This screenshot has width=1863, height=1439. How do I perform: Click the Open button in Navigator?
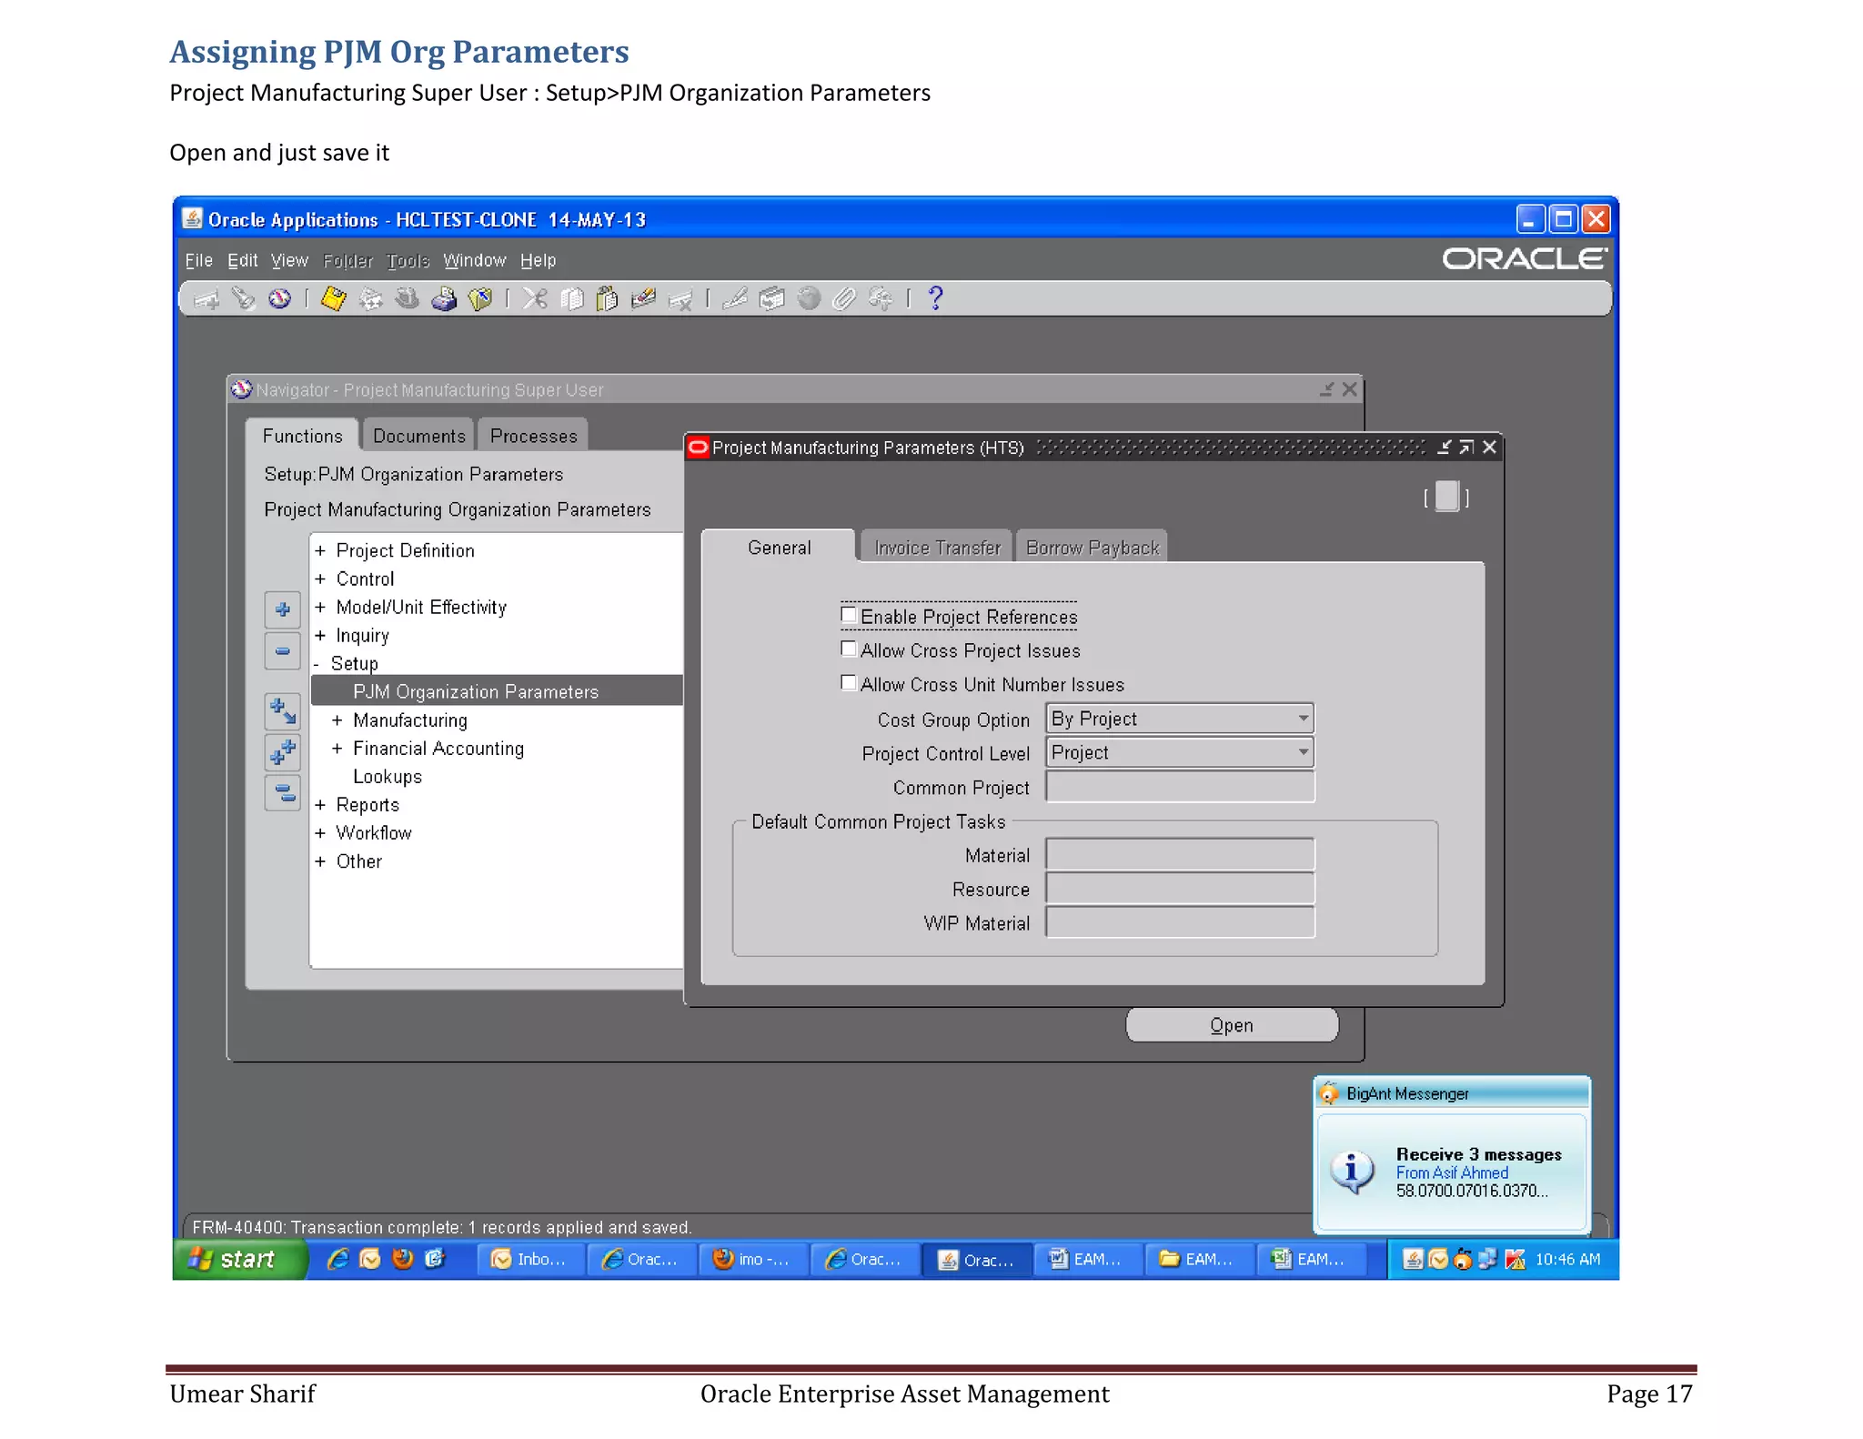[x=1231, y=1025]
